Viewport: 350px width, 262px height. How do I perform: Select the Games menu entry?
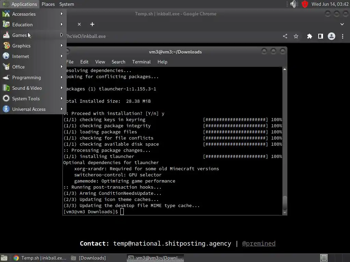point(33,35)
